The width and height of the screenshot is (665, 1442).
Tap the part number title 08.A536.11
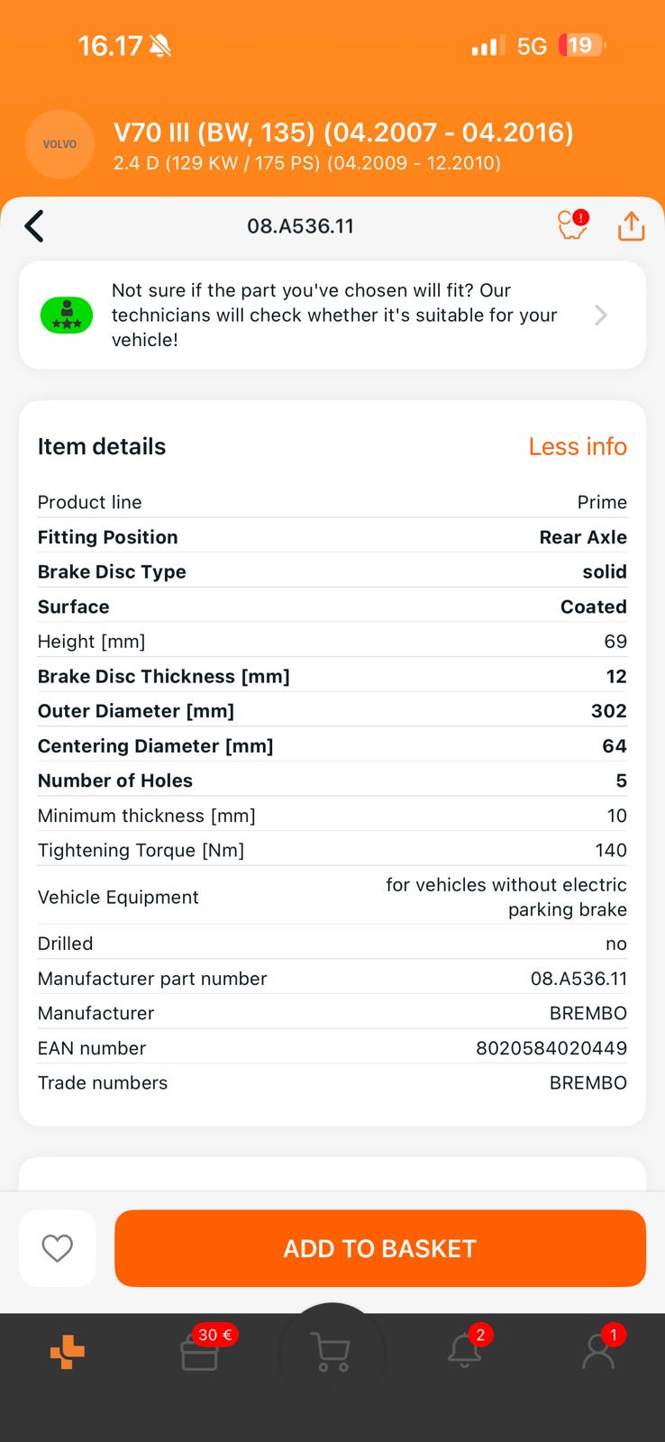pos(300,226)
